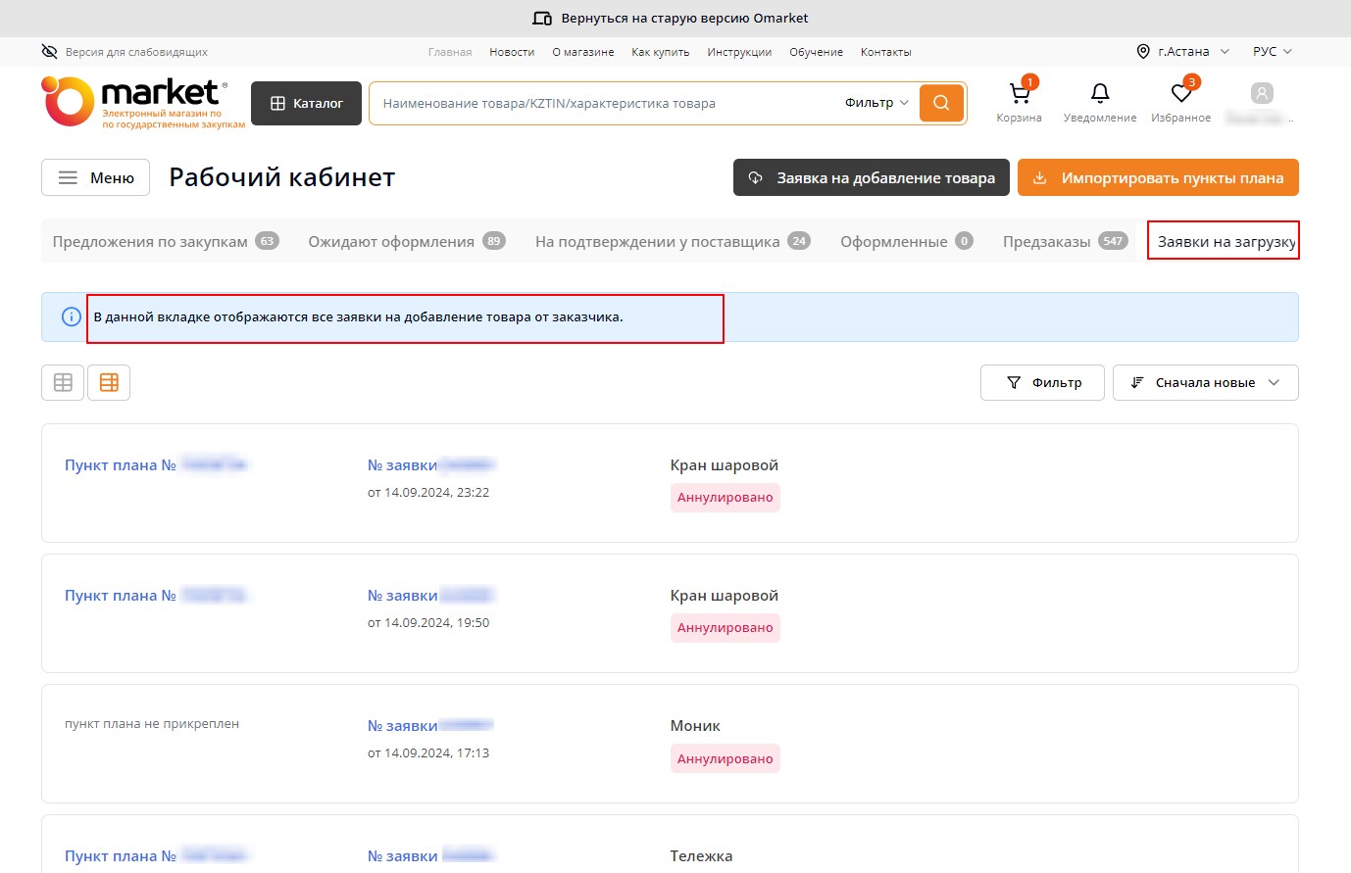Click the info icon in the blue notice
1351x873 pixels.
(x=71, y=316)
